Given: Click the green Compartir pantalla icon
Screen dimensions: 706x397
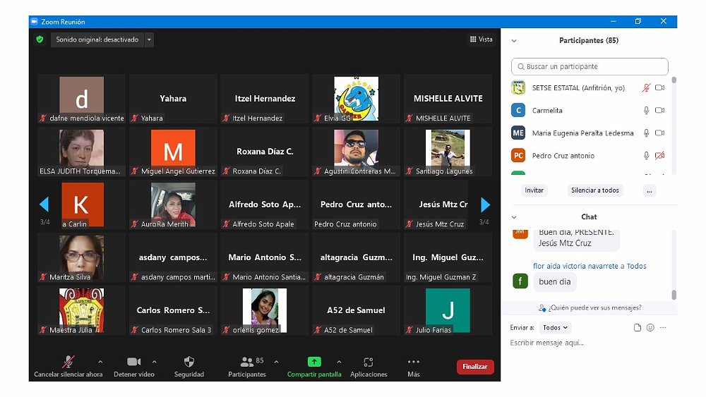Looking at the screenshot, I should coord(314,362).
